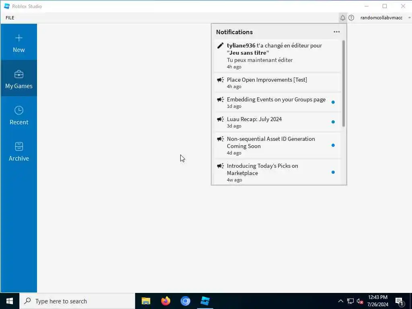Open Place Open Improvements [Test] notification
The height and width of the screenshot is (309, 412).
tap(278, 82)
